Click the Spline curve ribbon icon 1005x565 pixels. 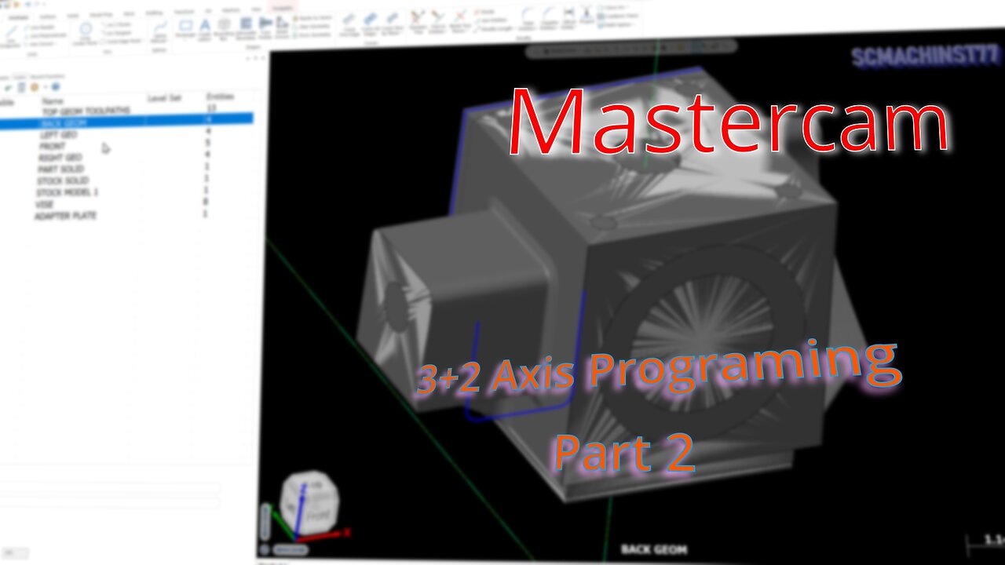(x=159, y=31)
